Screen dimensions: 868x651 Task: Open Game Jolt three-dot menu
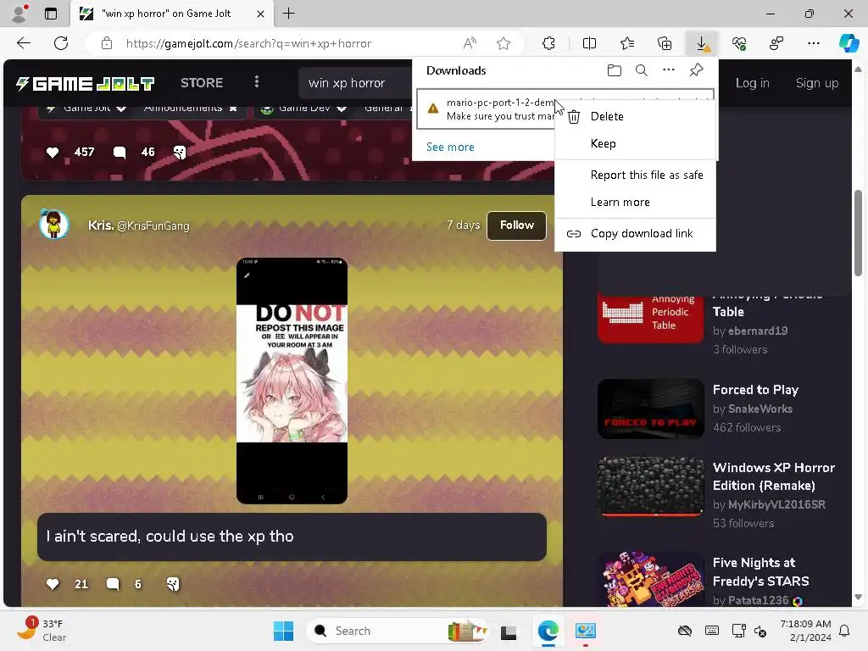coord(256,82)
